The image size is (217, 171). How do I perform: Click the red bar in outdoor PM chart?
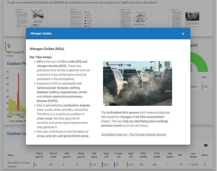(18, 94)
